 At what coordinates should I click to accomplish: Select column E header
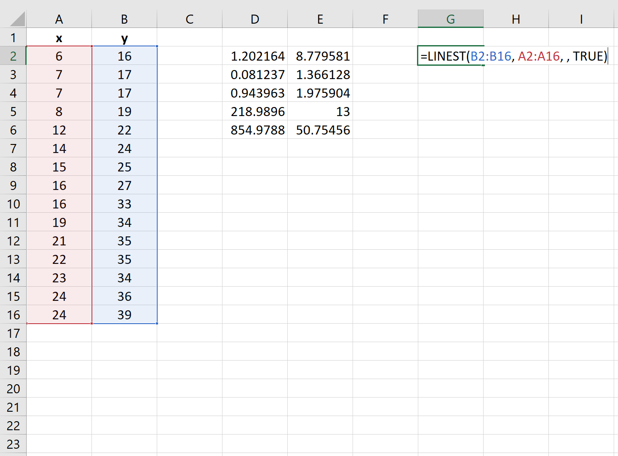320,19
